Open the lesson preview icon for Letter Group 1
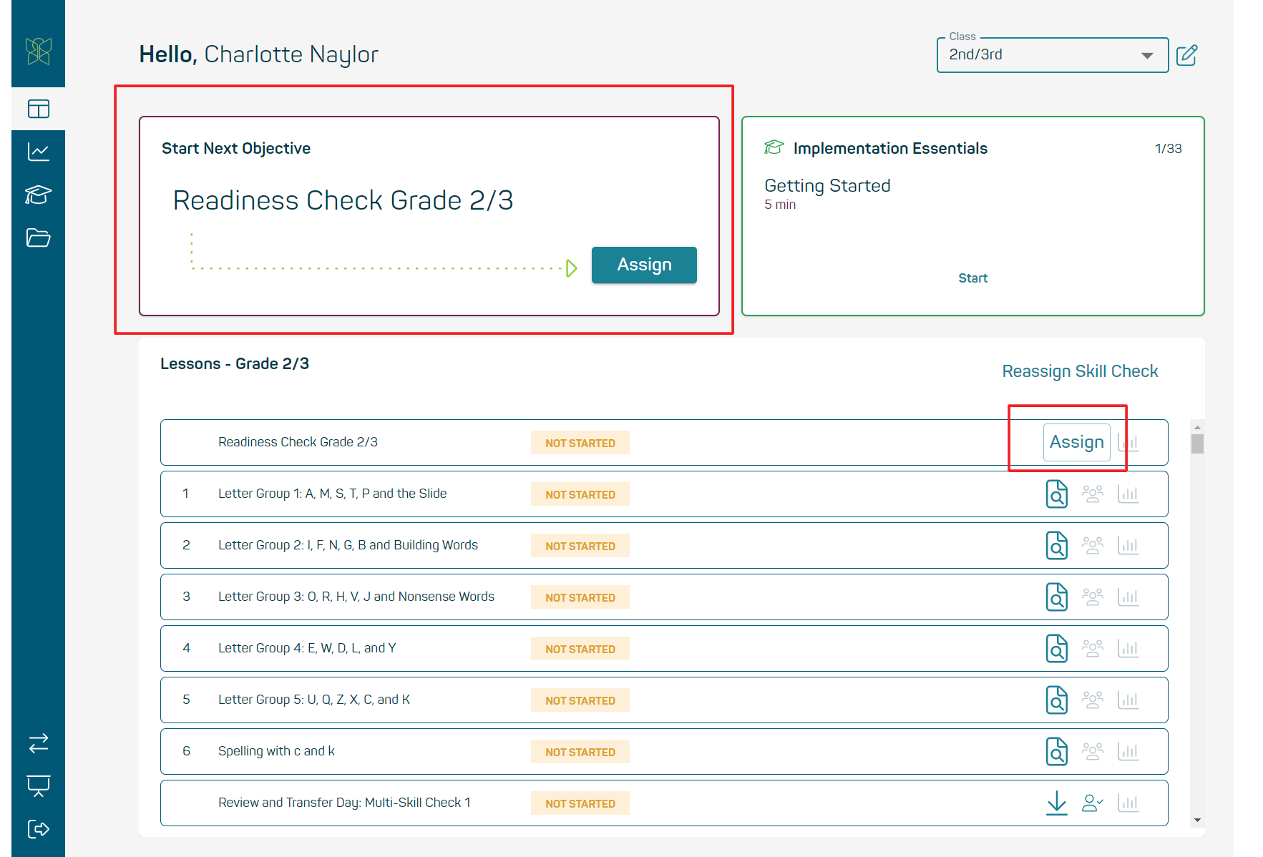The height and width of the screenshot is (857, 1263). [x=1057, y=494]
